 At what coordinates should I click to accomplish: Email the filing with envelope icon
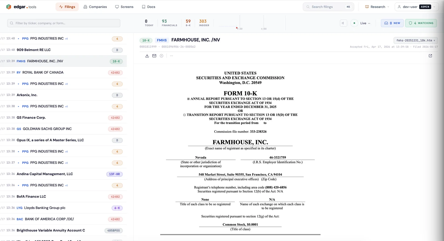pyautogui.click(x=154, y=56)
